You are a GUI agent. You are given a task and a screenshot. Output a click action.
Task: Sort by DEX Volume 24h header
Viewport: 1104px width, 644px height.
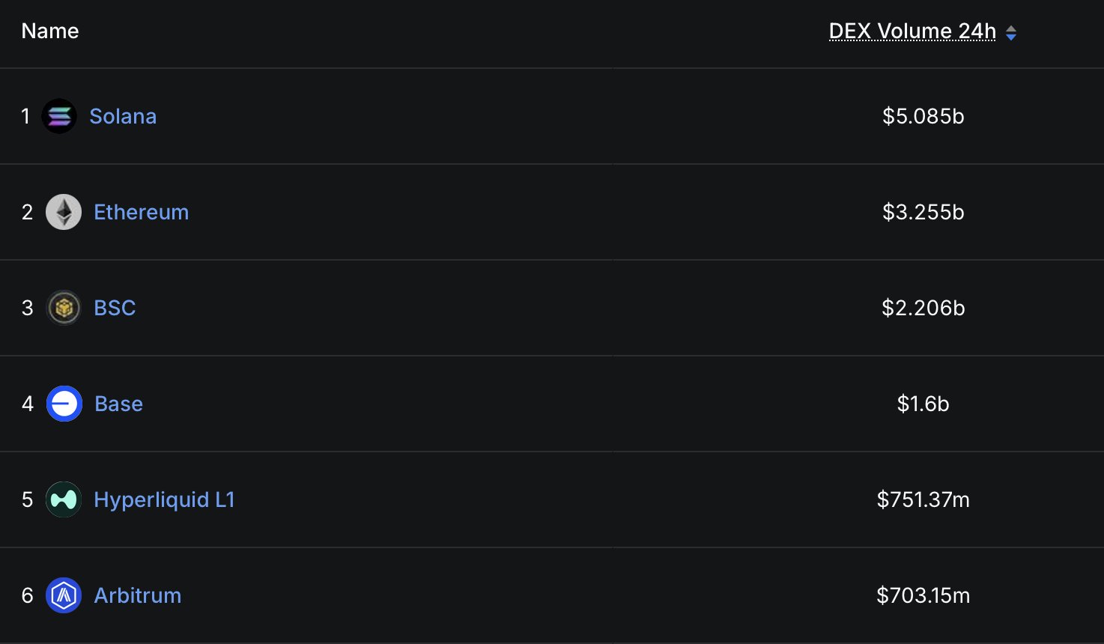pyautogui.click(x=912, y=31)
